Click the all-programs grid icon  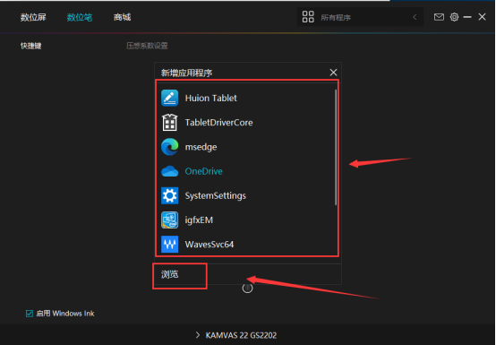coord(308,17)
